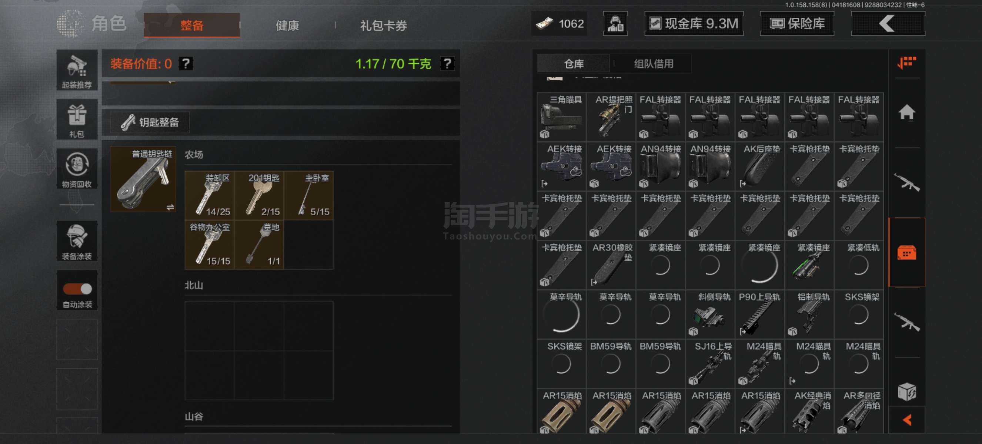Image resolution: width=982 pixels, height=444 pixels.
Task: Open the 现金库 9.3M cash vault
Action: pos(694,24)
